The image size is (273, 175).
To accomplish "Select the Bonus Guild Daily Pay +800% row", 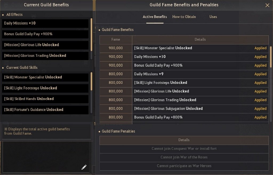I will [184, 118].
